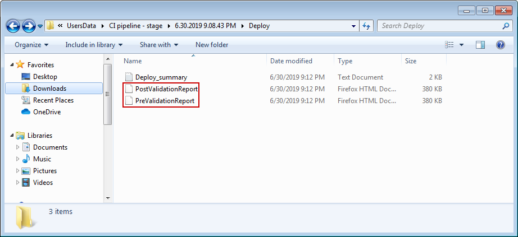This screenshot has height=237, width=518.
Task: Open recent locations dropdown beside Forward button
Action: [40, 26]
